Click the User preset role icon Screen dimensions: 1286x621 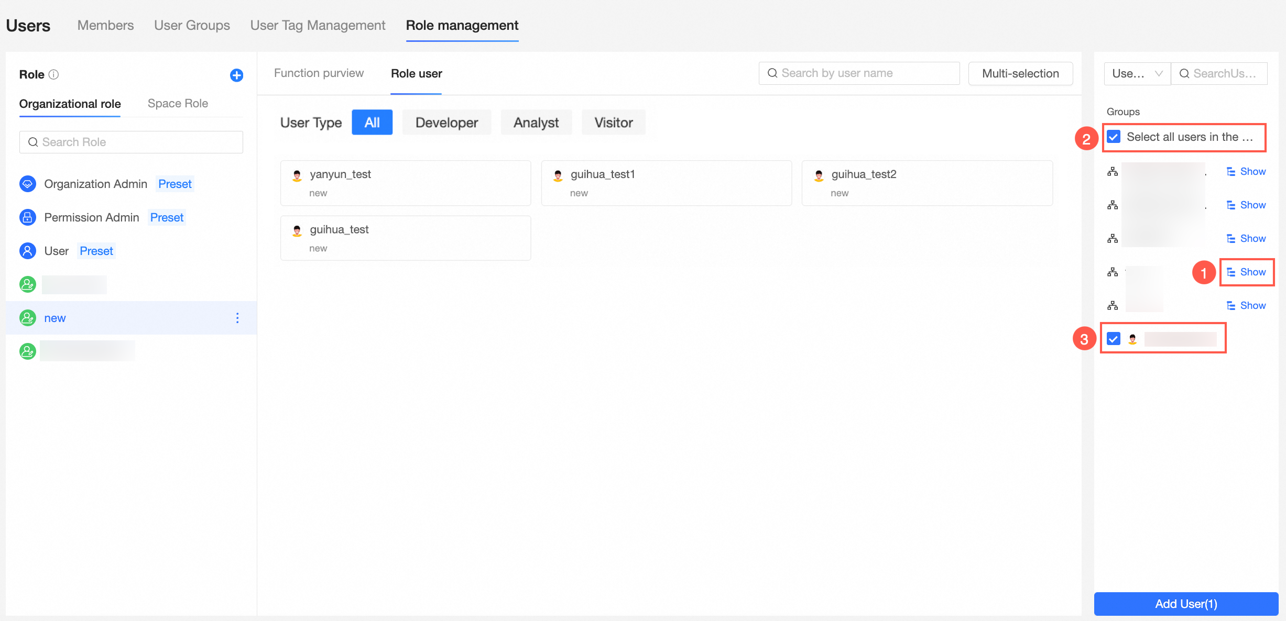pos(28,251)
